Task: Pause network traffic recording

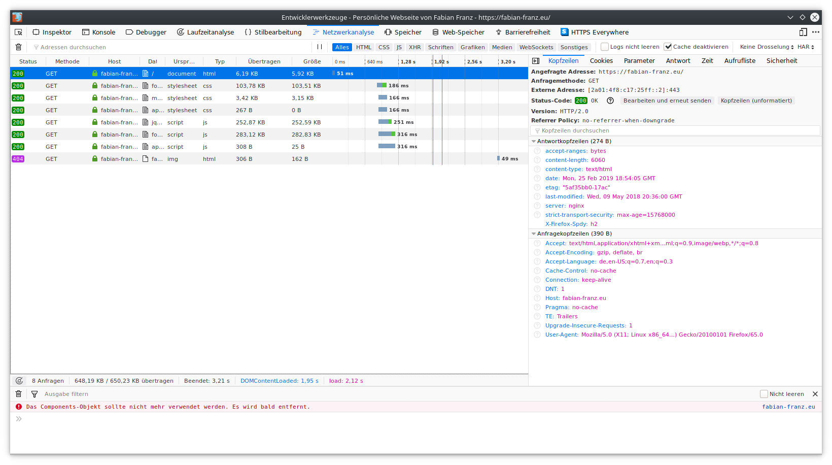Action: 320,47
